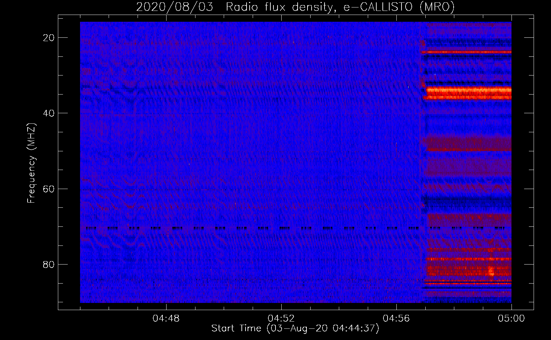Click the 04:52 time tick label
This screenshot has width=551, height=340.
(x=281, y=319)
